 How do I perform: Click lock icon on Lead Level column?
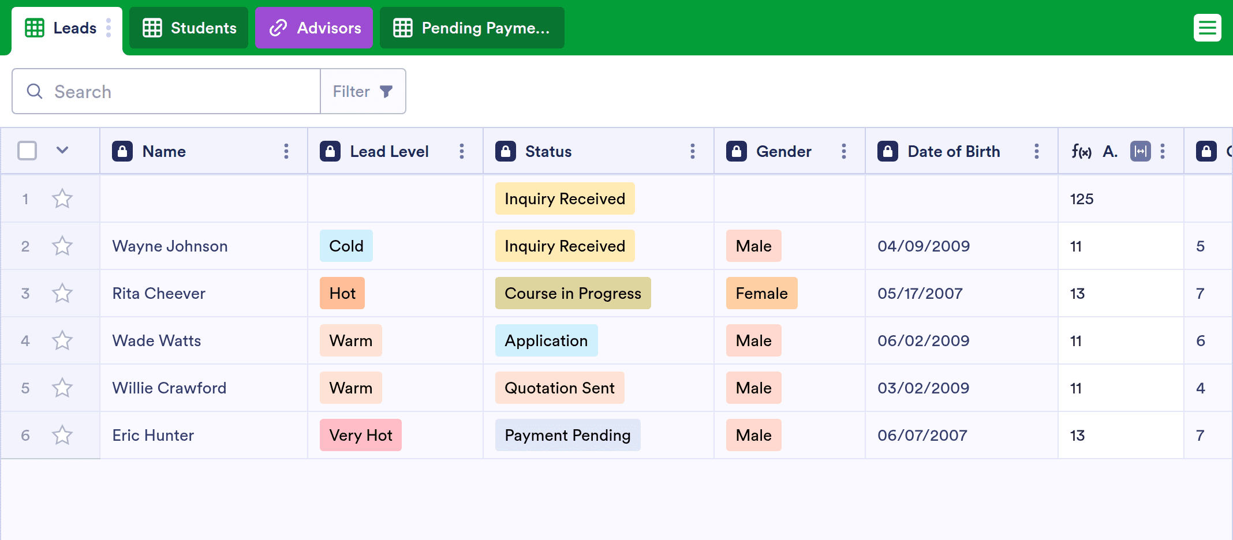click(330, 151)
